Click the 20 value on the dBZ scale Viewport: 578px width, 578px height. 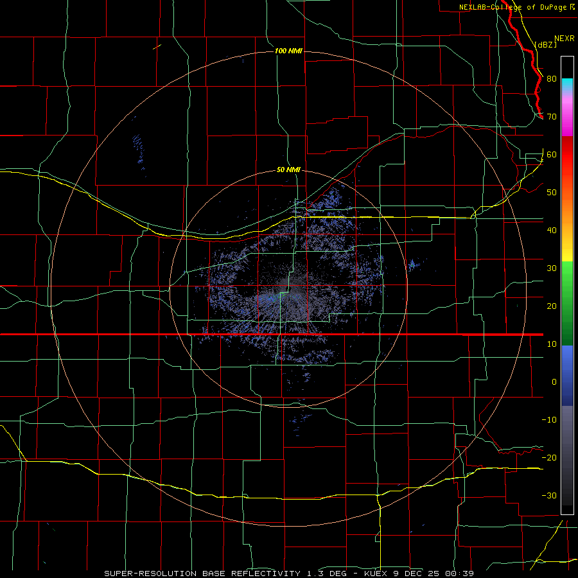552,306
